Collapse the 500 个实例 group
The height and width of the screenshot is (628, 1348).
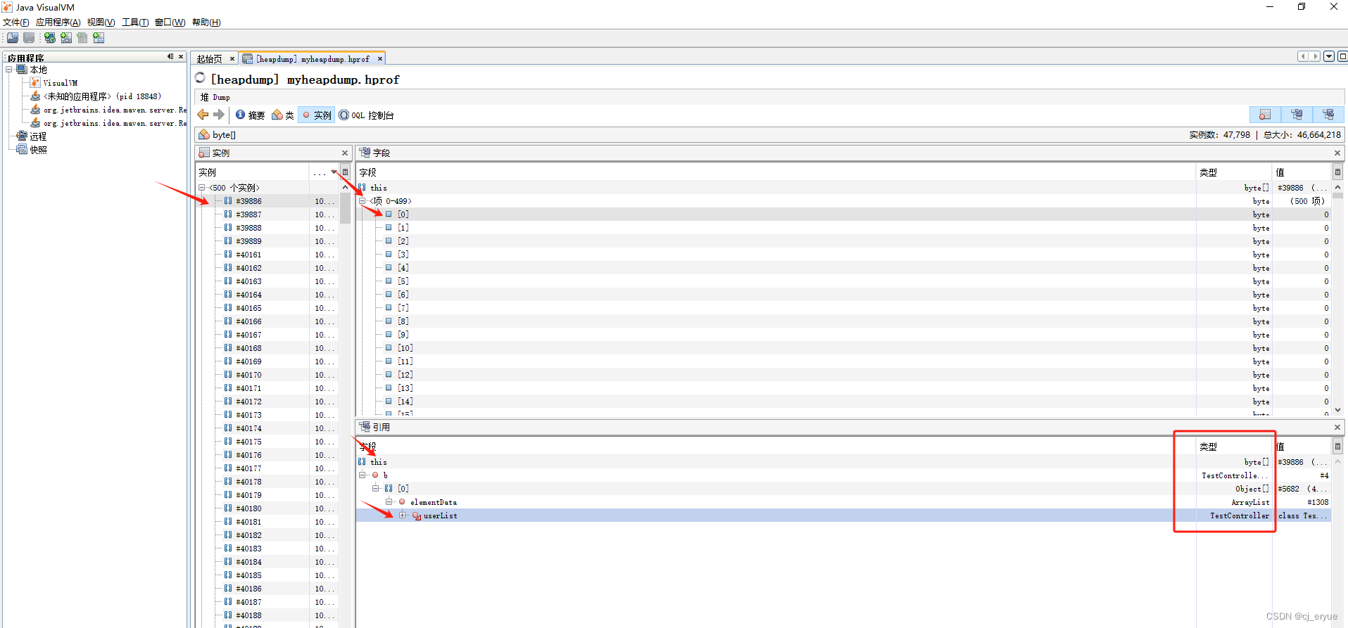pyautogui.click(x=202, y=188)
